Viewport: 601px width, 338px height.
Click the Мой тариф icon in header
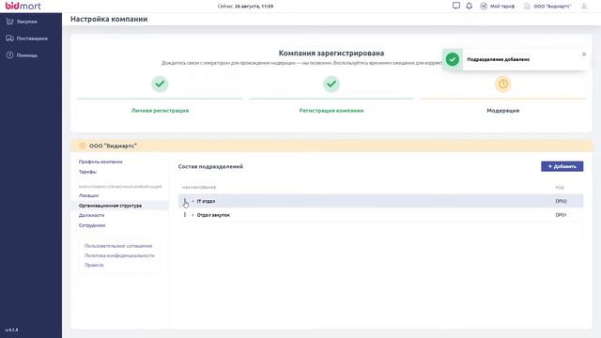pos(484,7)
